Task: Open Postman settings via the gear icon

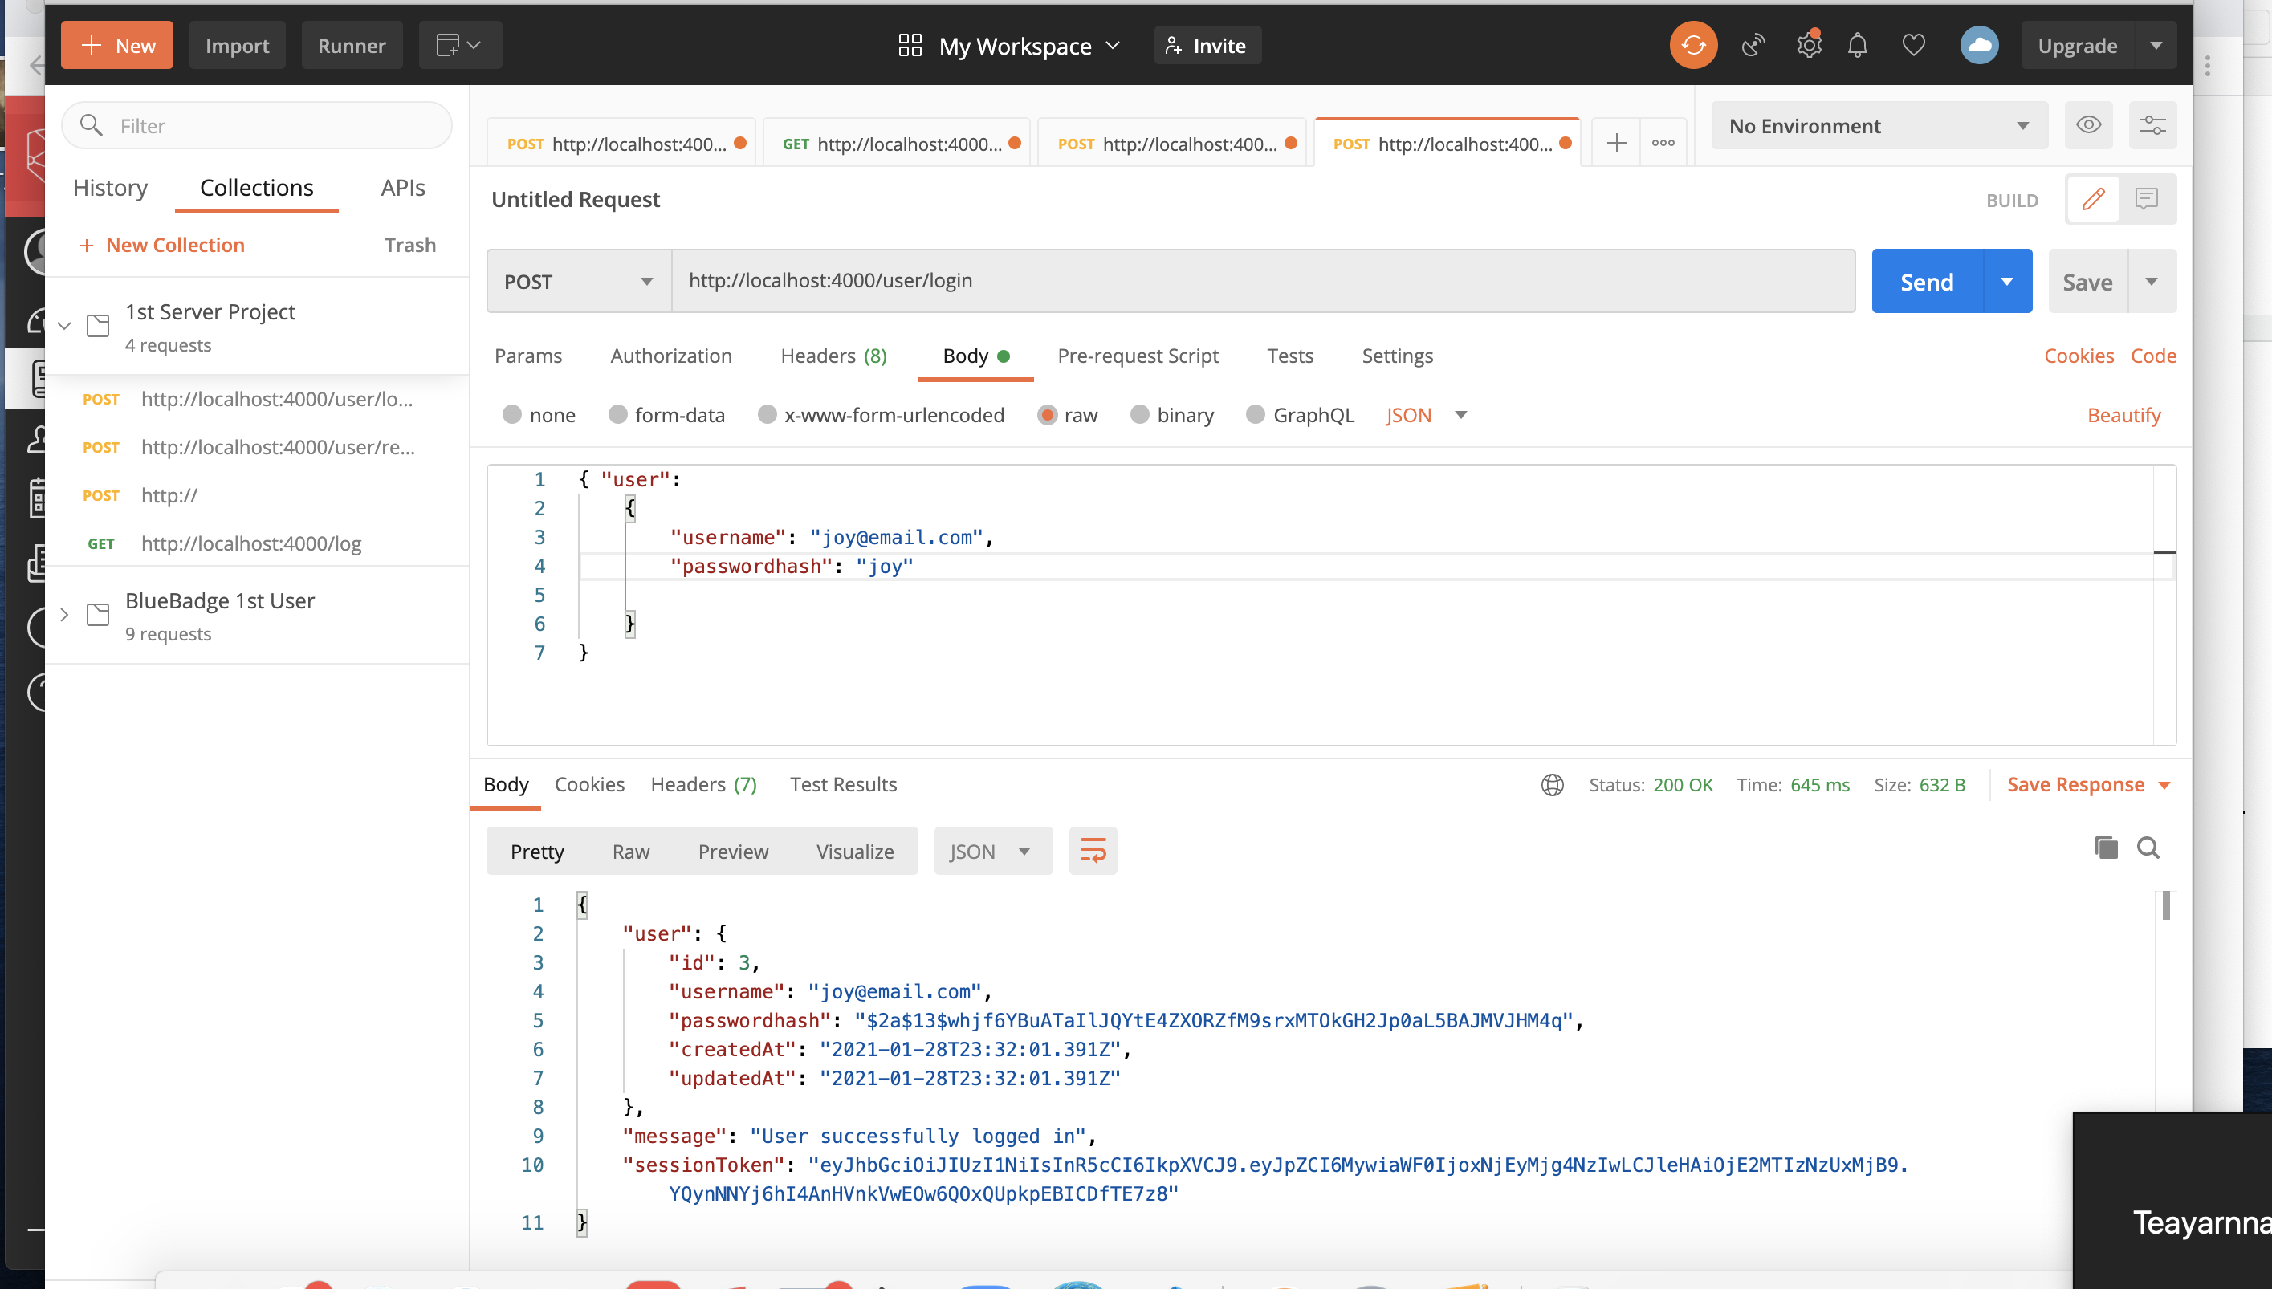Action: click(x=1808, y=44)
